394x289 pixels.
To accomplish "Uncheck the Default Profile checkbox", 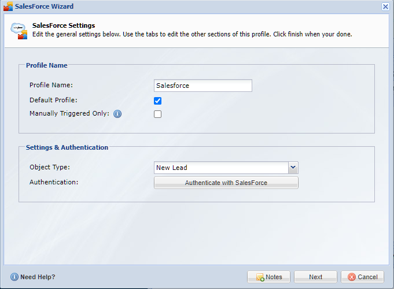I will pyautogui.click(x=157, y=101).
